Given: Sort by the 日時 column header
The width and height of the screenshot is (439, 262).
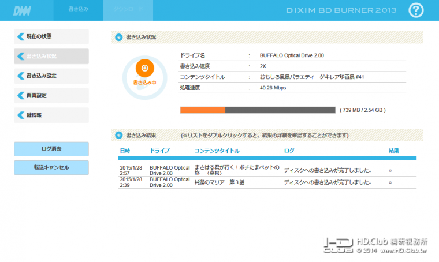Looking at the screenshot, I should pyautogui.click(x=125, y=151).
